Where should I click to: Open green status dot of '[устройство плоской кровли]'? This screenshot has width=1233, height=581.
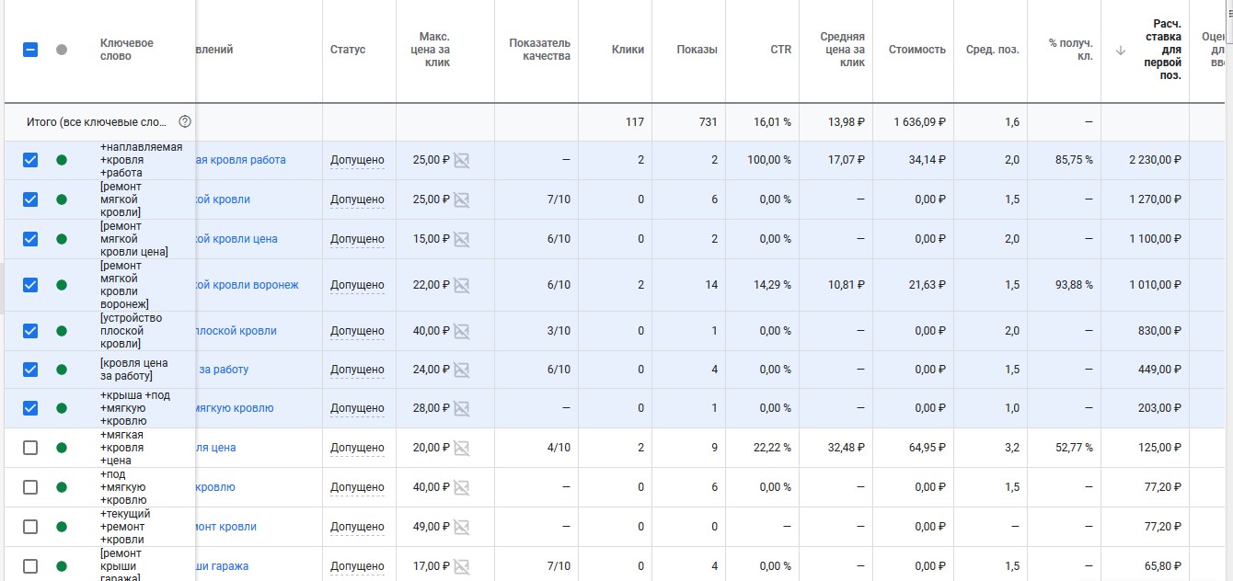[62, 331]
